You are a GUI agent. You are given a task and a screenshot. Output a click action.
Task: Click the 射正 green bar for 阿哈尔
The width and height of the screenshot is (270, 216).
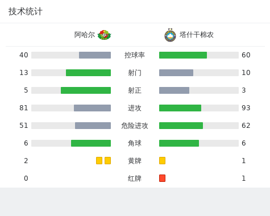86,90
